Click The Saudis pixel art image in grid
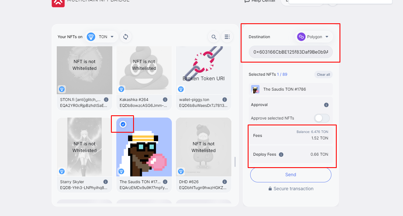Viewport: 403px width, 216px height. (x=144, y=147)
